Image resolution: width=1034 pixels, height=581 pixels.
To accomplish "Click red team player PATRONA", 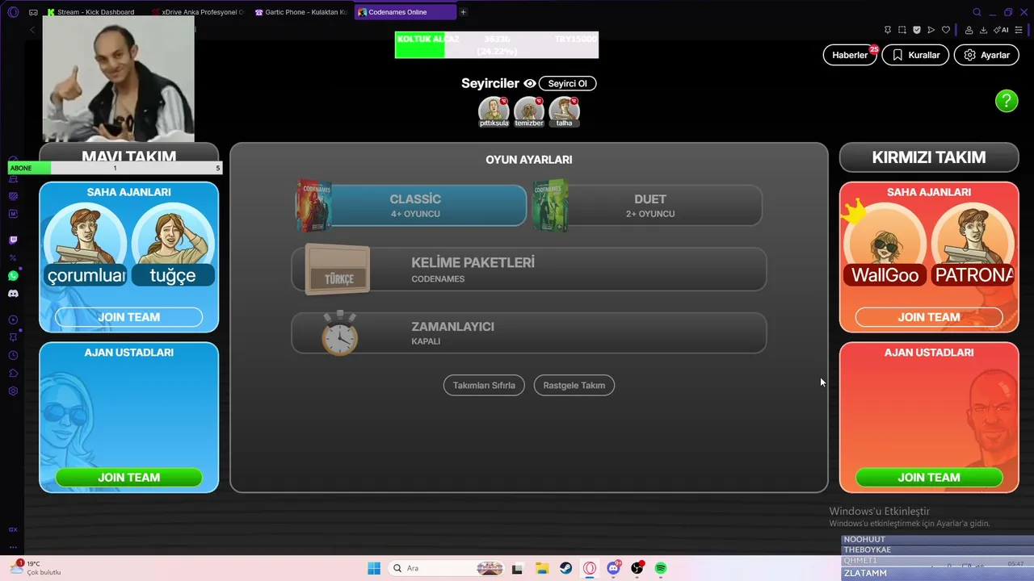I will tap(973, 246).
